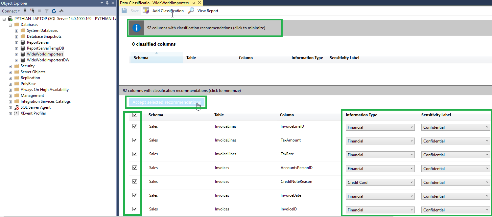Minimize the lower 92 columns recommendations bar

pyautogui.click(x=182, y=90)
